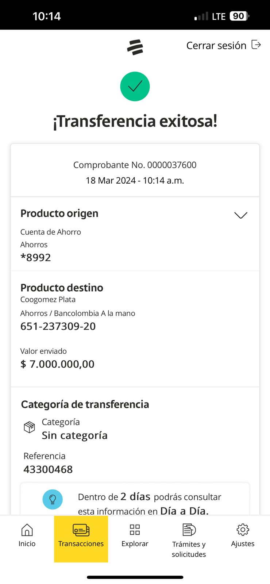This screenshot has height=584, width=270.
Task: Tap the logout arrow icon
Action: click(x=256, y=45)
